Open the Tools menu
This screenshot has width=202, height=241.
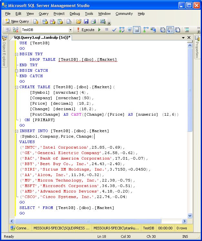pyautogui.click(x=89, y=14)
